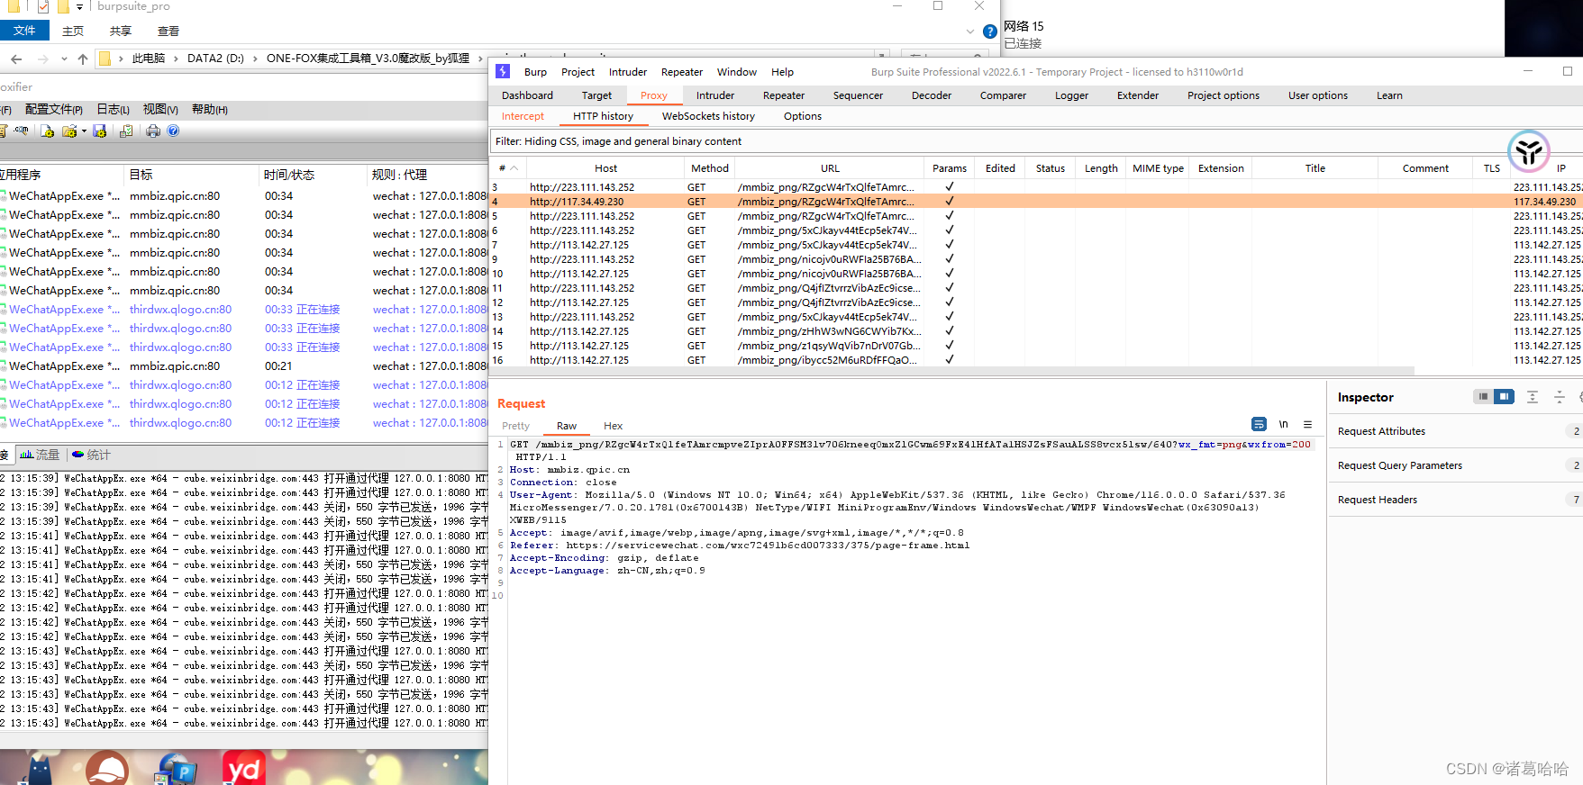The height and width of the screenshot is (785, 1583).
Task: Click the Explorer back arrow
Action: 16,59
